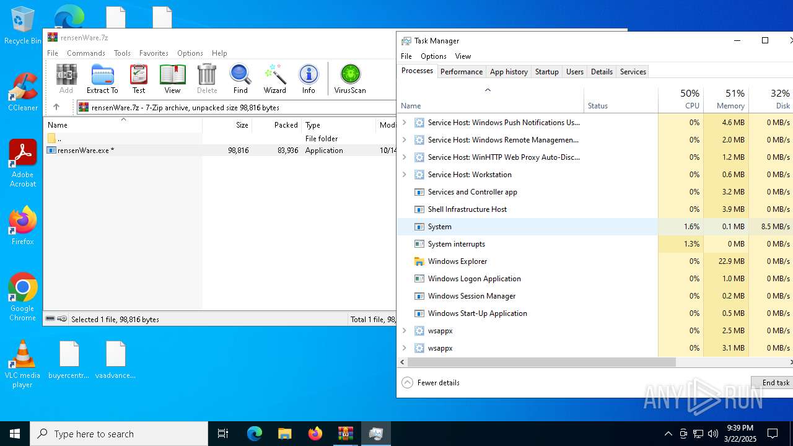Image resolution: width=793 pixels, height=446 pixels.
Task: Show hidden system tray icons
Action: [668, 434]
